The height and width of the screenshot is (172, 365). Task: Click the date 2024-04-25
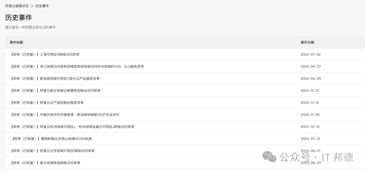311,79
